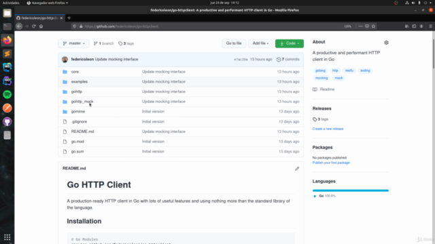Save page to Pocket
This screenshot has height=244, width=435.
tap(367, 26)
